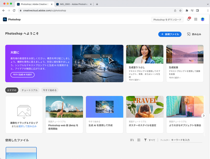Open the filter funnel icon beside すべて
The height and width of the screenshot is (159, 210).
146,140
